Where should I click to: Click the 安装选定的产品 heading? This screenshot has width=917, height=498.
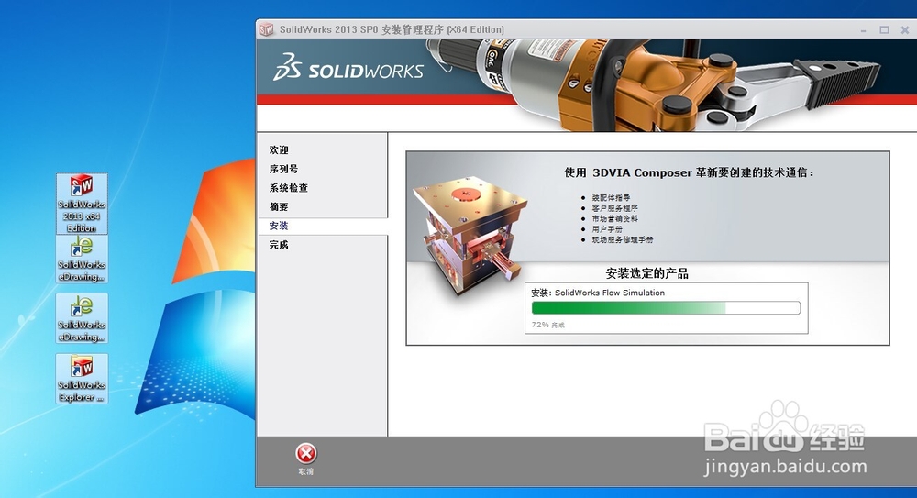coord(646,273)
